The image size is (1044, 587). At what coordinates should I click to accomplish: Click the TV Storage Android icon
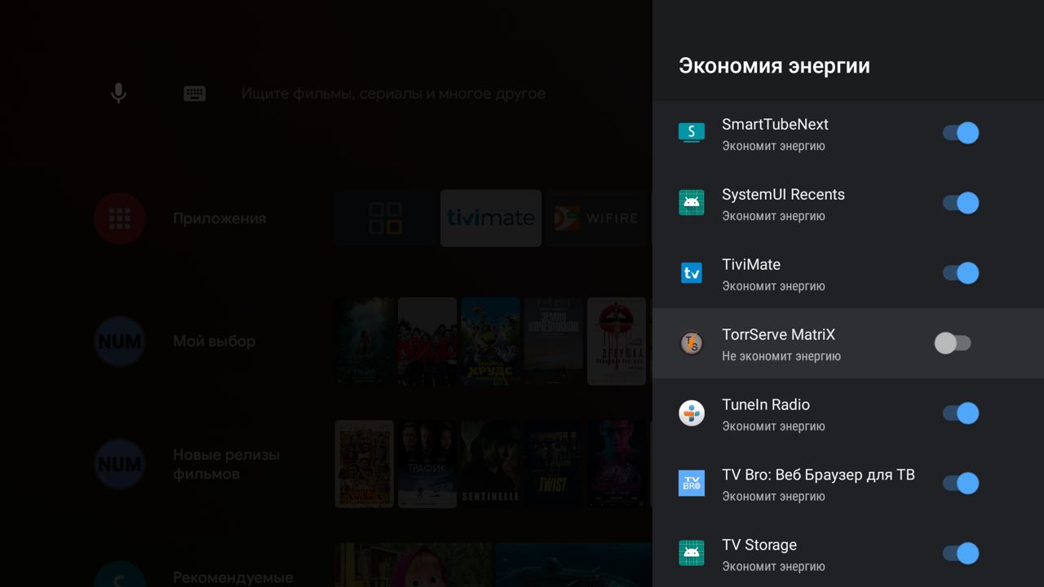[x=692, y=553]
